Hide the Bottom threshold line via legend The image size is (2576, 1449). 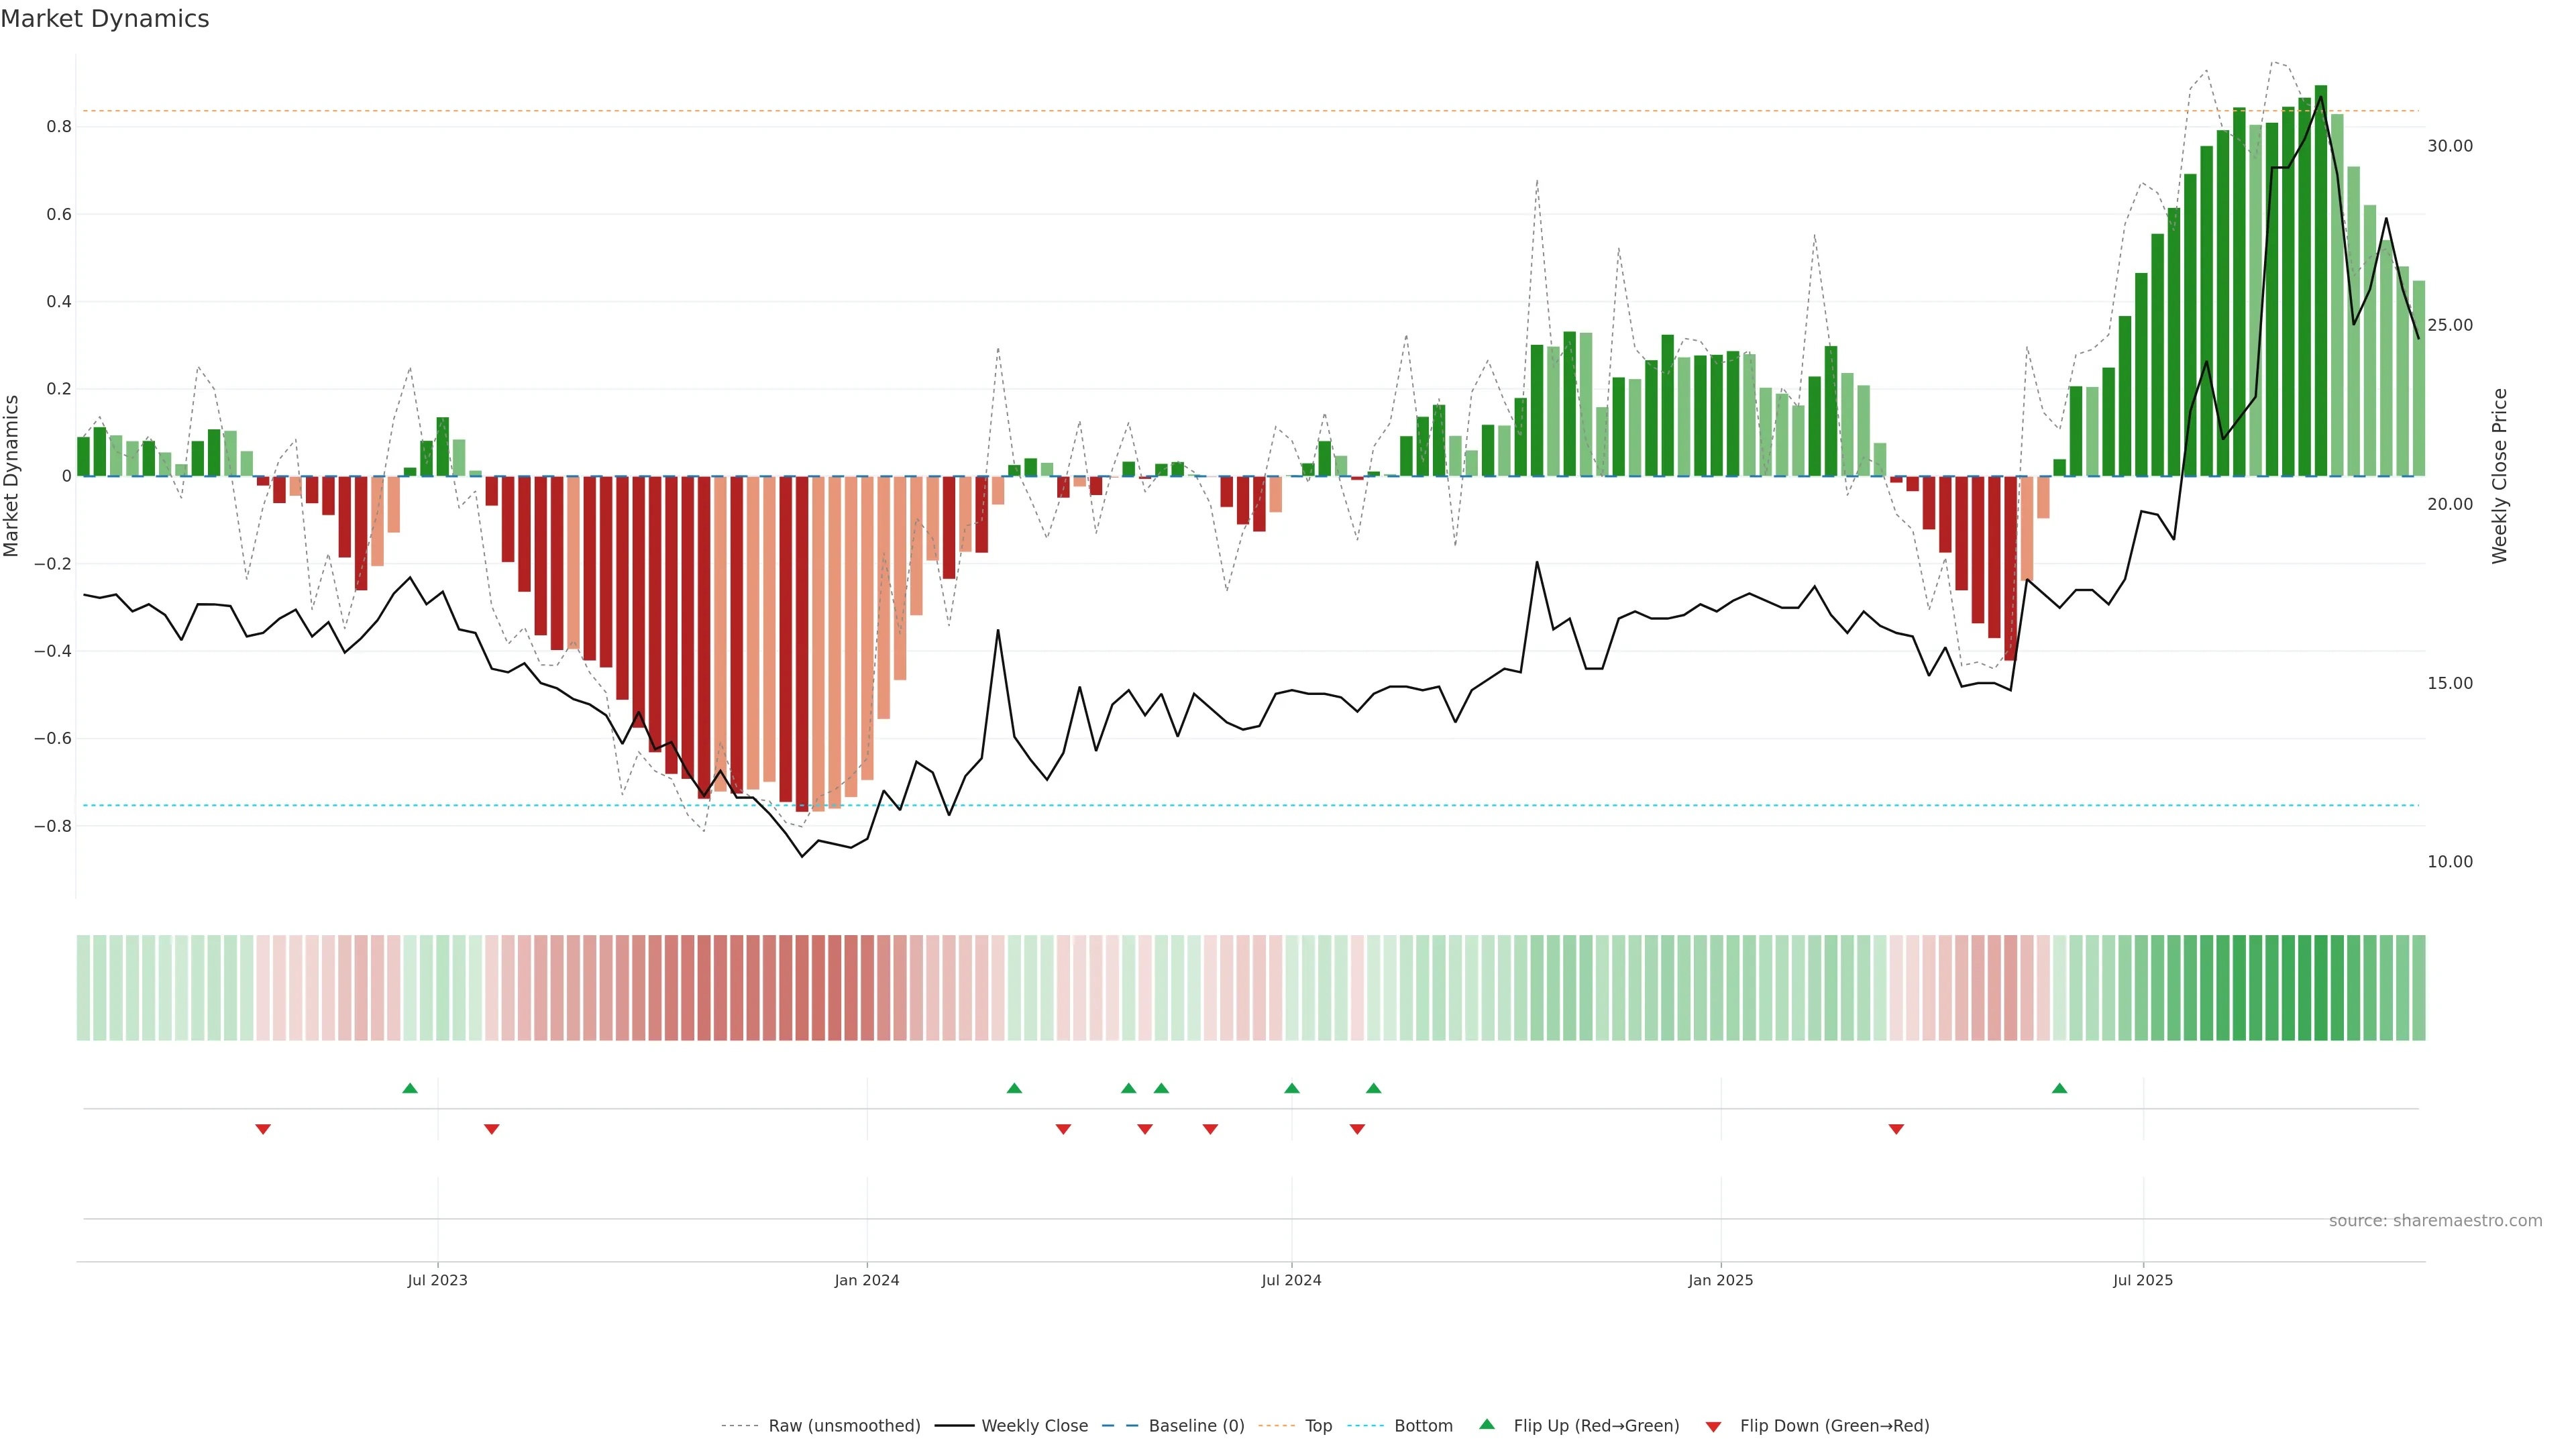click(x=1423, y=1425)
